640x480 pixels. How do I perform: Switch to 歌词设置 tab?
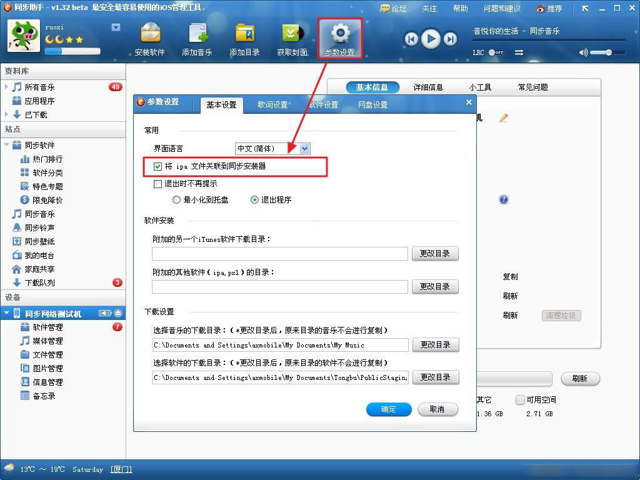point(272,105)
